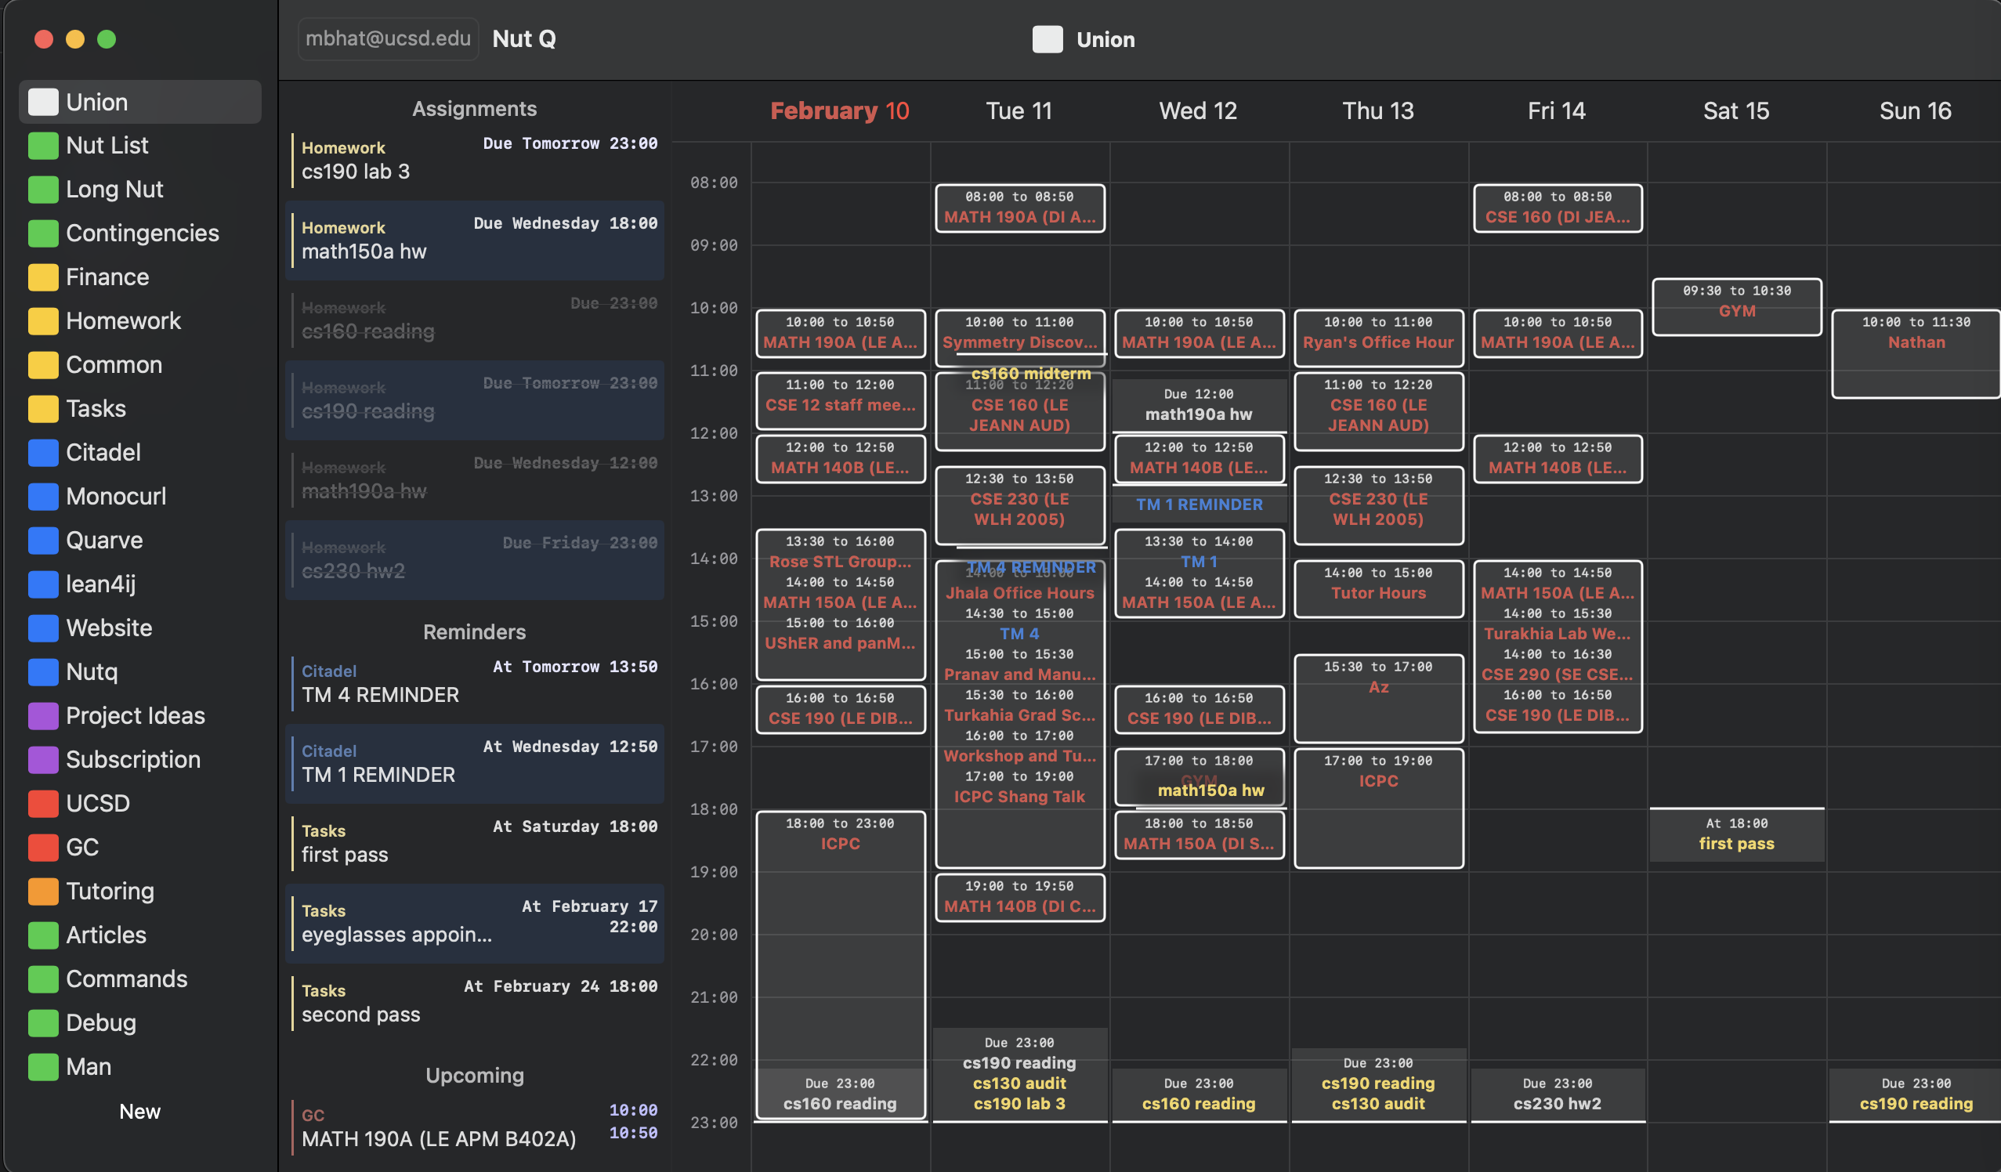The image size is (2001, 1172).
Task: Click the red UCSD list icon
Action: pos(43,804)
